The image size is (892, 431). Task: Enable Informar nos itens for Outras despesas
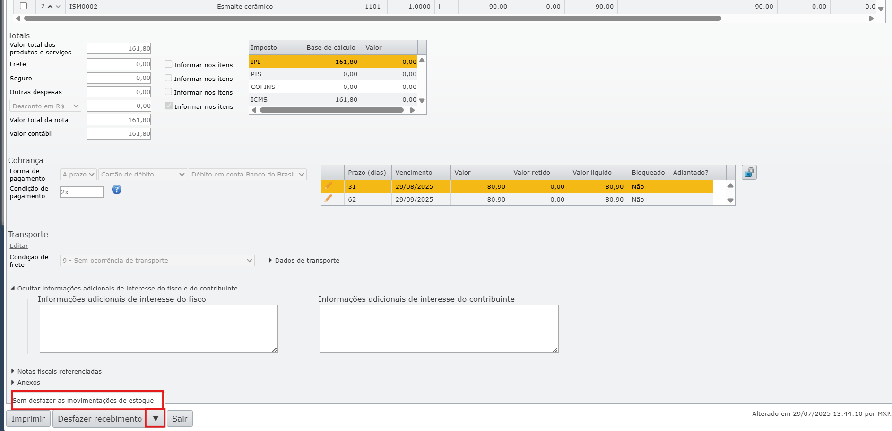pos(168,91)
